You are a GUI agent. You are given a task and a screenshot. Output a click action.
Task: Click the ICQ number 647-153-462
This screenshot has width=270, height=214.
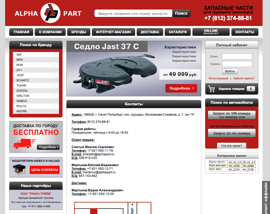tap(88, 176)
